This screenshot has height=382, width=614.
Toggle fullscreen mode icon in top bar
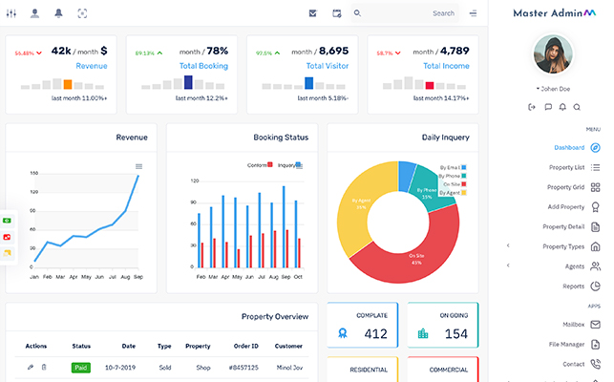point(81,13)
